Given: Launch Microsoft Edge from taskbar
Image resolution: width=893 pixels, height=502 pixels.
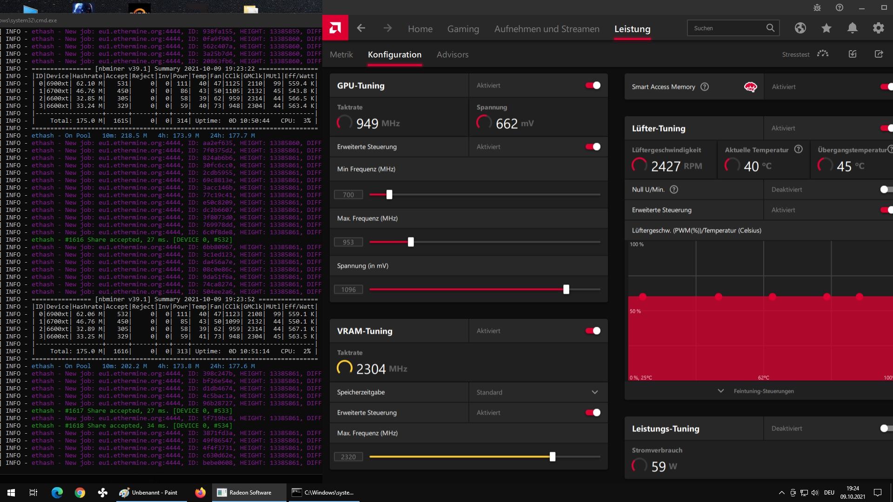Looking at the screenshot, I should click(57, 493).
